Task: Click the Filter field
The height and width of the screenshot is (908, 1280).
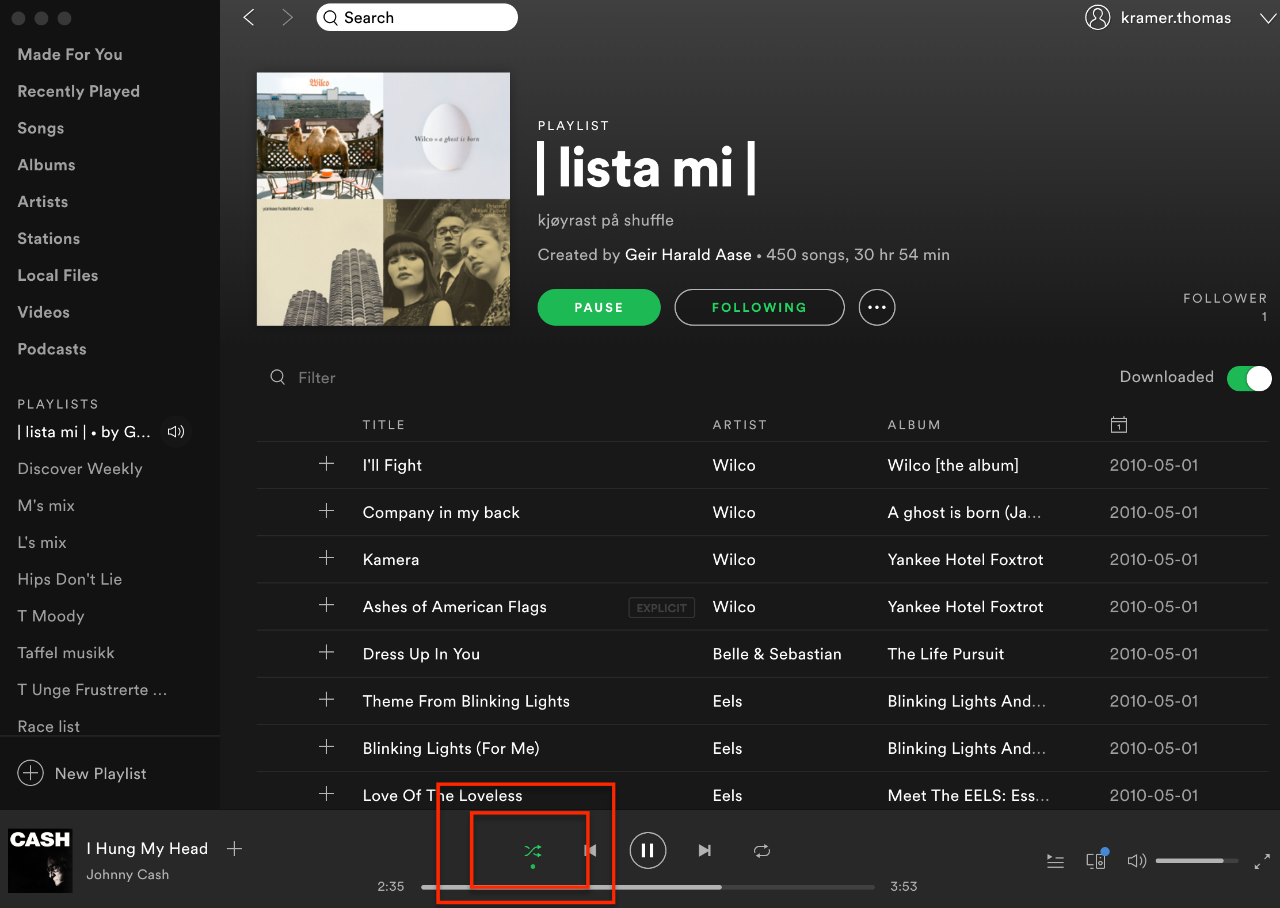Action: click(x=317, y=378)
